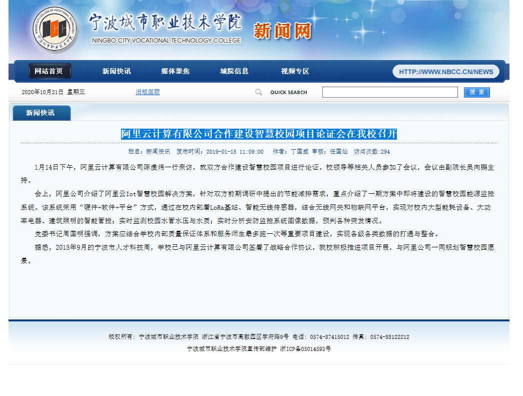
Task: Click the paragraph starting with 1月14日下午
Action: 258,174
